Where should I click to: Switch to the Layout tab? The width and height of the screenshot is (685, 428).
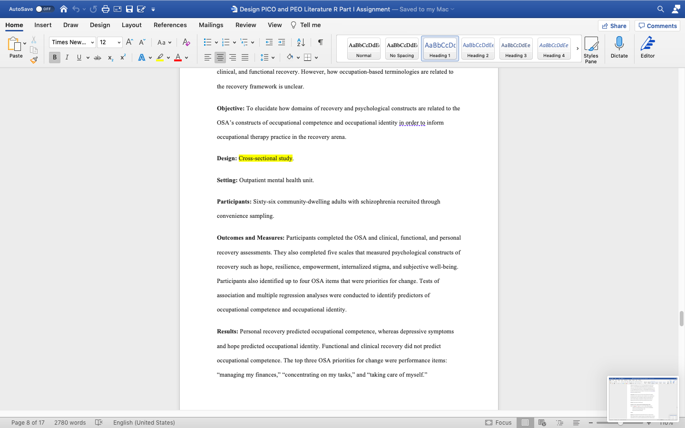coord(132,25)
